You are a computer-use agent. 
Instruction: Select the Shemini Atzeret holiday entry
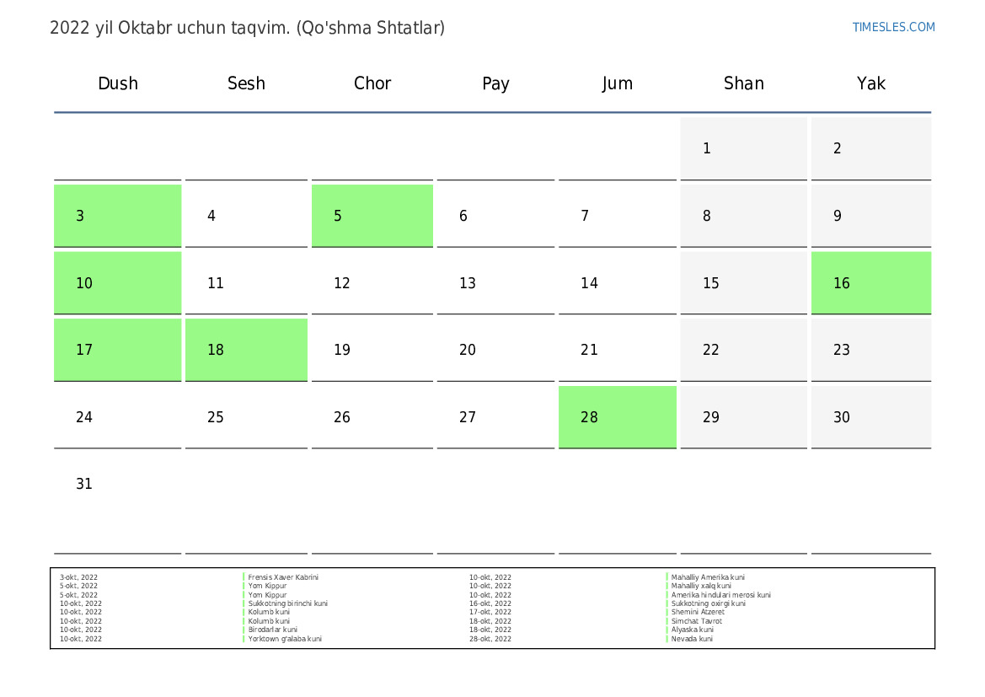point(698,613)
